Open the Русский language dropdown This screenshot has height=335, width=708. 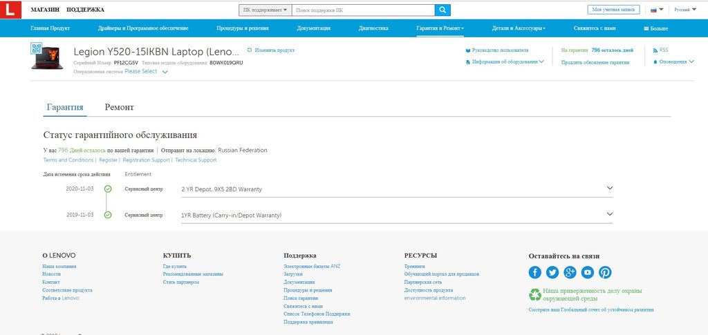[x=685, y=10]
